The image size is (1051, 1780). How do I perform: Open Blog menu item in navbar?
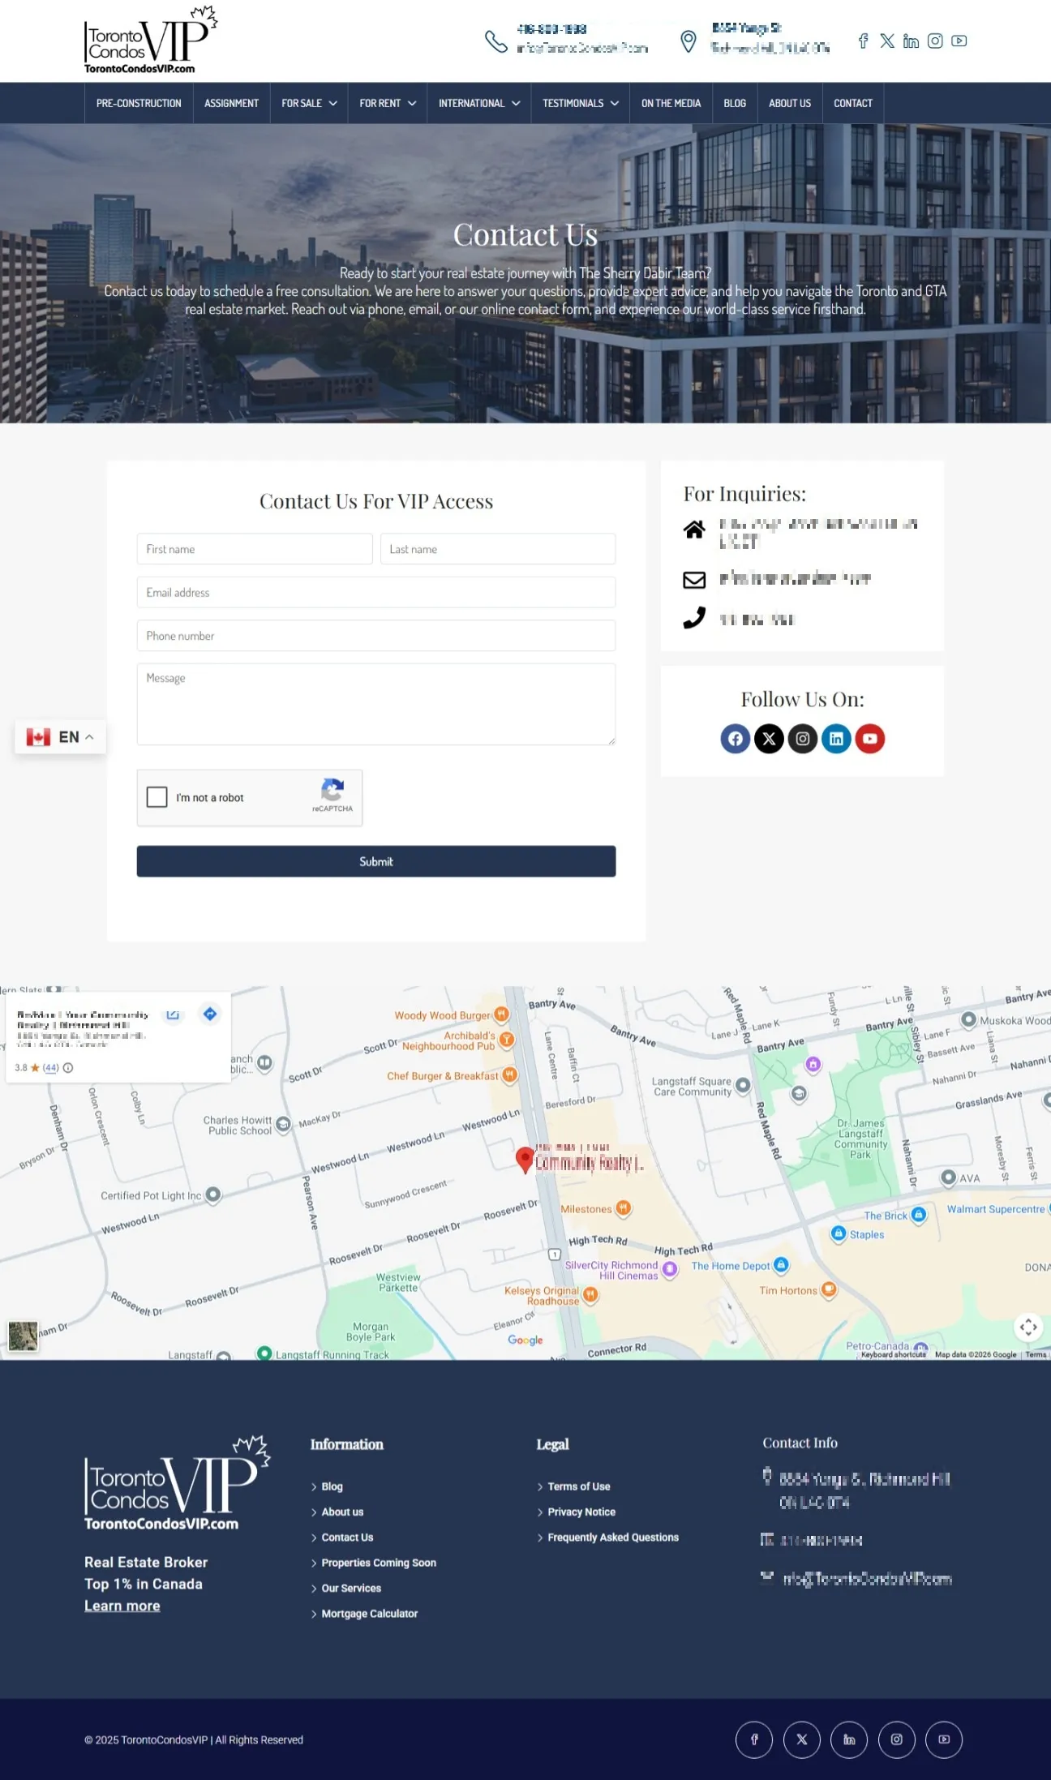[735, 103]
